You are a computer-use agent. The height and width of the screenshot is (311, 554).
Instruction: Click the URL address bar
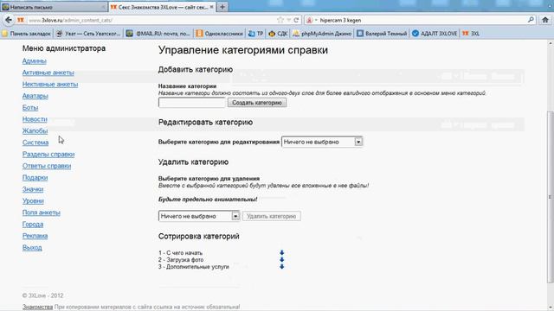point(152,20)
